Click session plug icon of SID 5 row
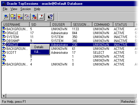 pos(4,29)
